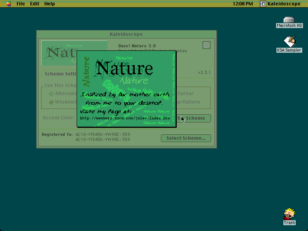Click the scheme preview thumbnail behind the splash
The width and height of the screenshot is (308, 231).
pos(59,53)
